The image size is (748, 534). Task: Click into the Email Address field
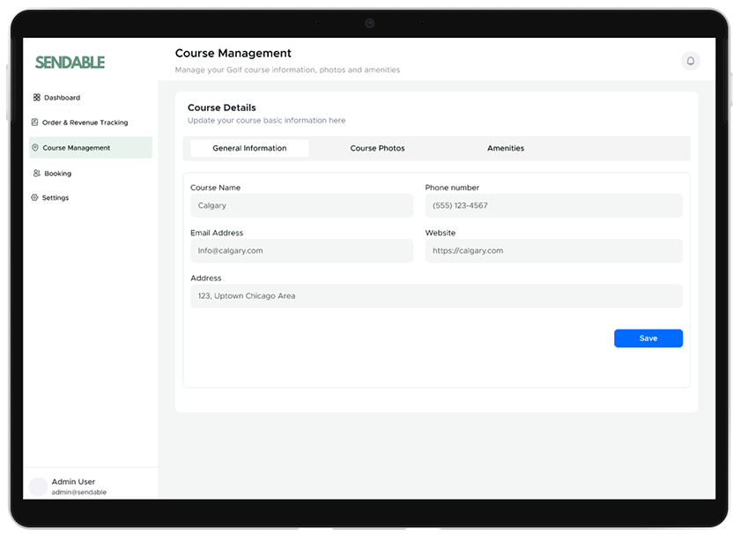click(301, 251)
